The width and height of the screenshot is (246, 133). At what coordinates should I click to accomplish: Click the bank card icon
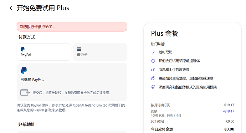point(79,49)
